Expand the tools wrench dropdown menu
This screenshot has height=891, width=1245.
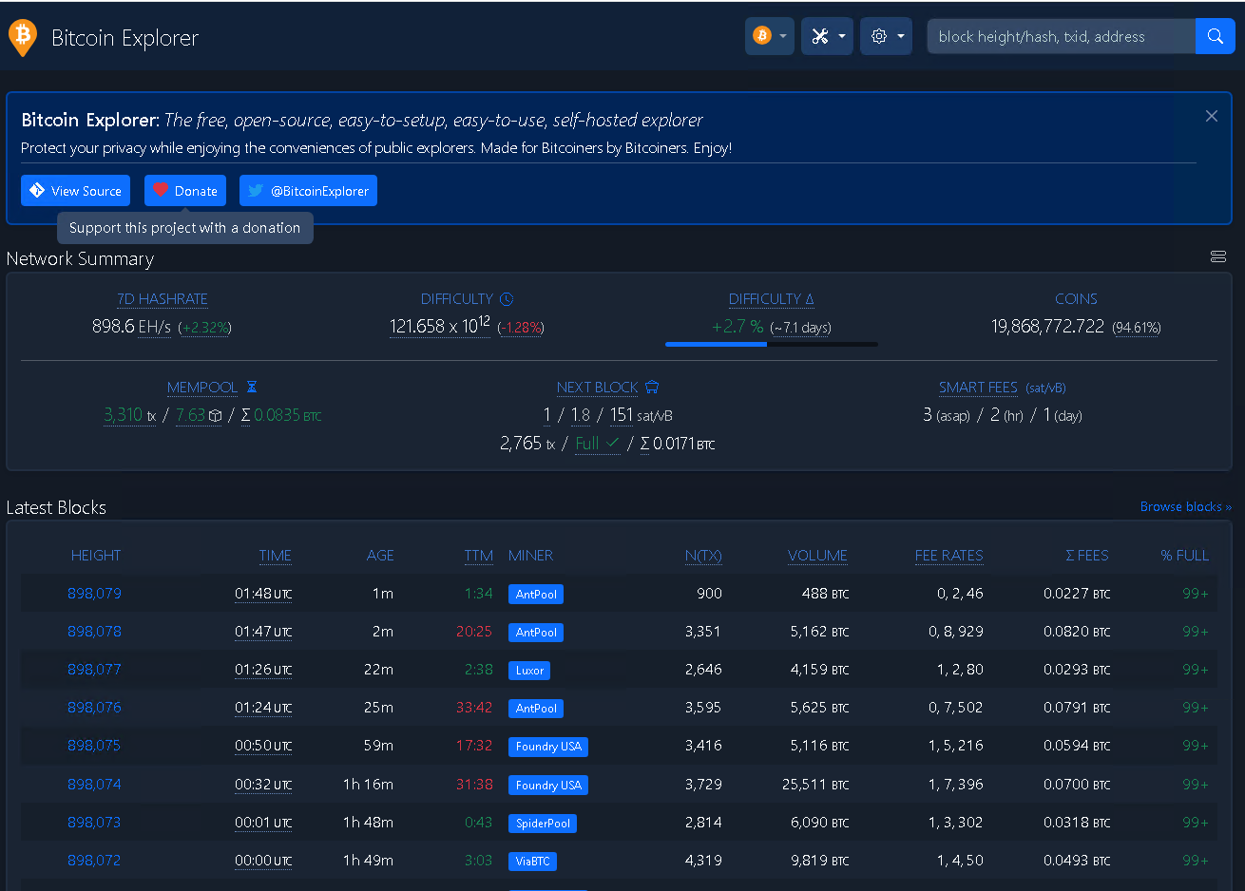[827, 36]
